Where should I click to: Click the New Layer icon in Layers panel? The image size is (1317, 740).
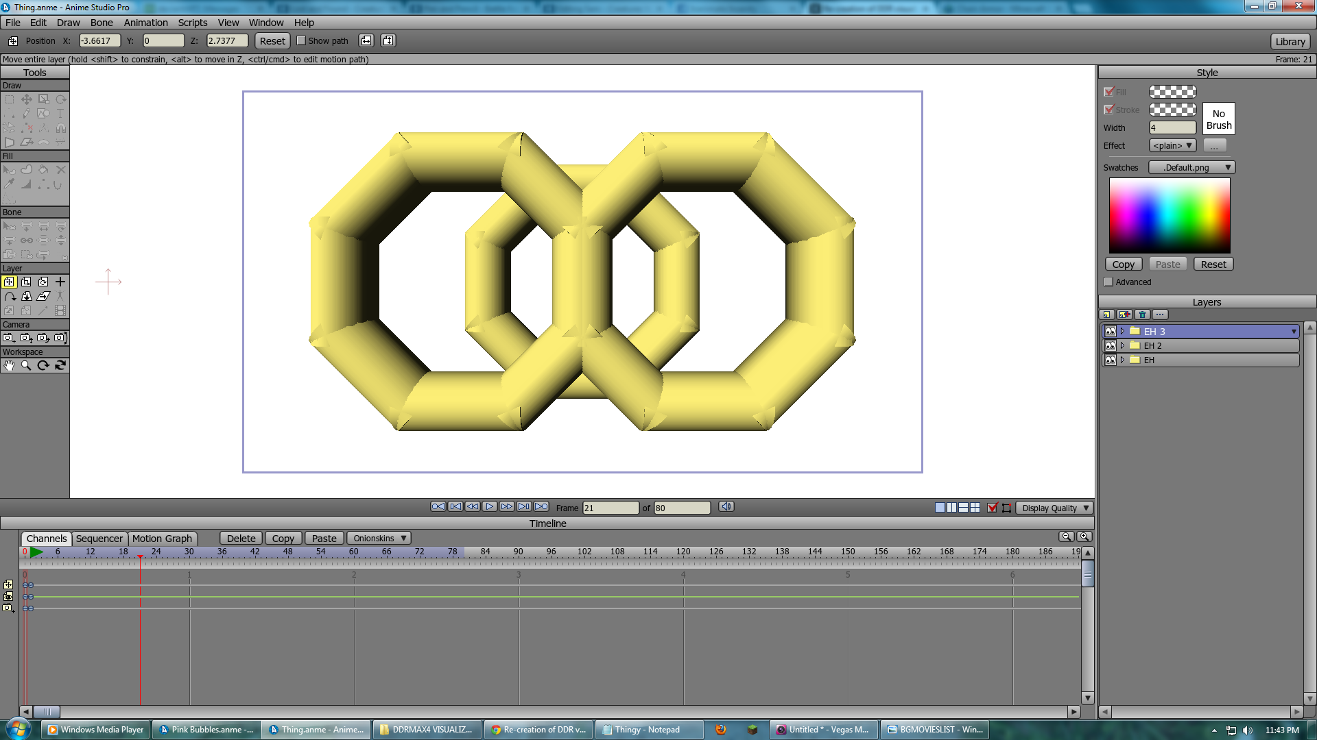[x=1107, y=314]
